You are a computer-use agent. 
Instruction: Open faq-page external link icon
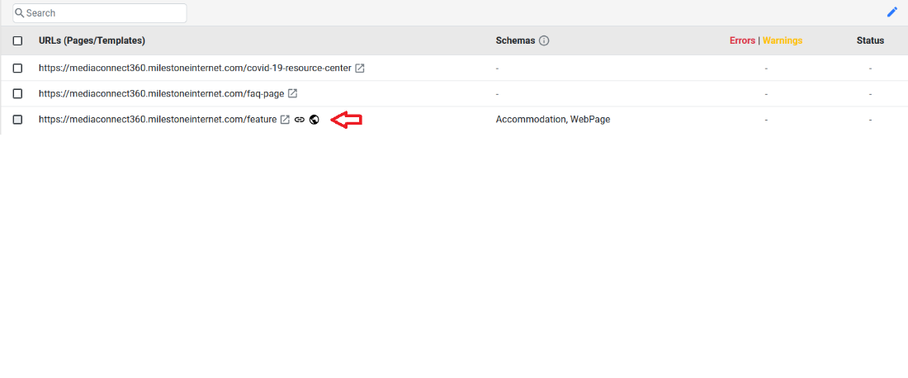point(292,94)
